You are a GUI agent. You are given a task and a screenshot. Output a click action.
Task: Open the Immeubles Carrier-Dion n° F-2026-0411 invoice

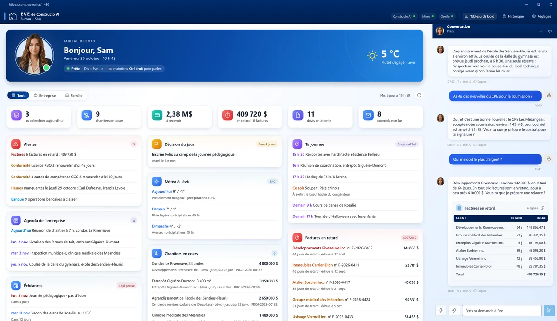click(356, 268)
